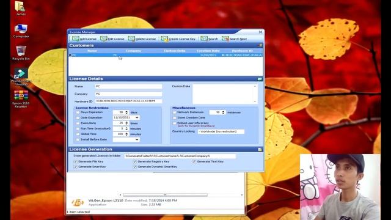The width and height of the screenshot is (391, 220).
Task: Enable the Days Expiration checkbox
Action: pyautogui.click(x=78, y=112)
